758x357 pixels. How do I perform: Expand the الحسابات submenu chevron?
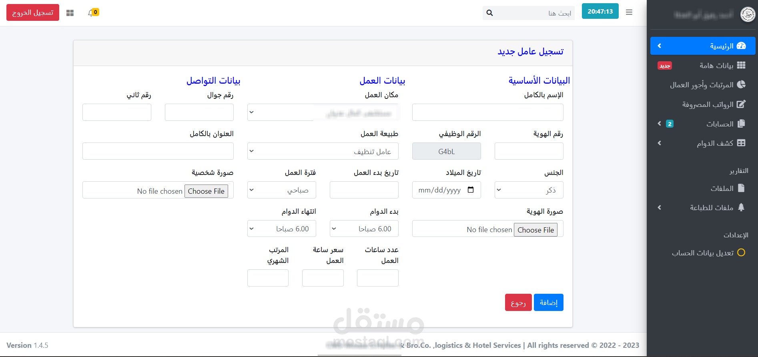[x=659, y=124]
